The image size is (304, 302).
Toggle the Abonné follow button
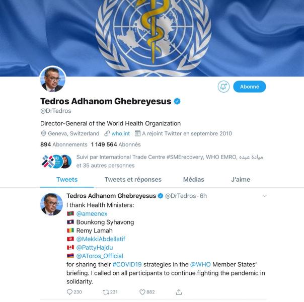249,87
